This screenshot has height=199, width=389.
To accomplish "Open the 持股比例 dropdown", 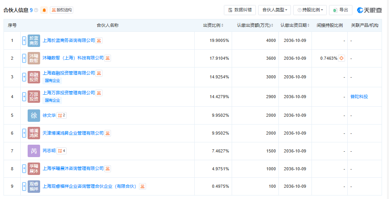I will [310, 10].
